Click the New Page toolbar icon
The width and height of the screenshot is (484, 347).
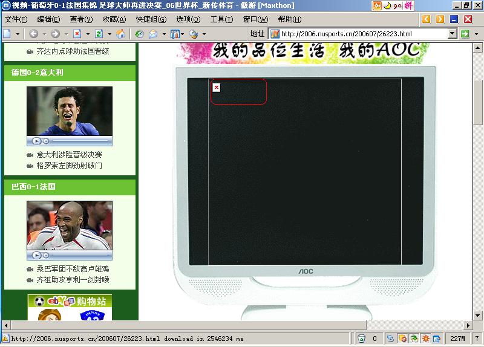pyautogui.click(x=7, y=34)
